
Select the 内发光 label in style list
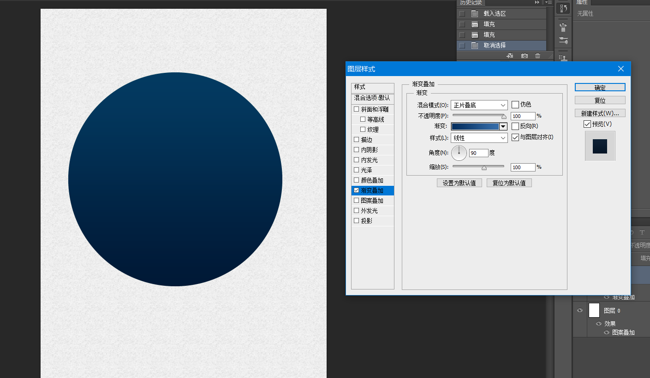coord(370,160)
